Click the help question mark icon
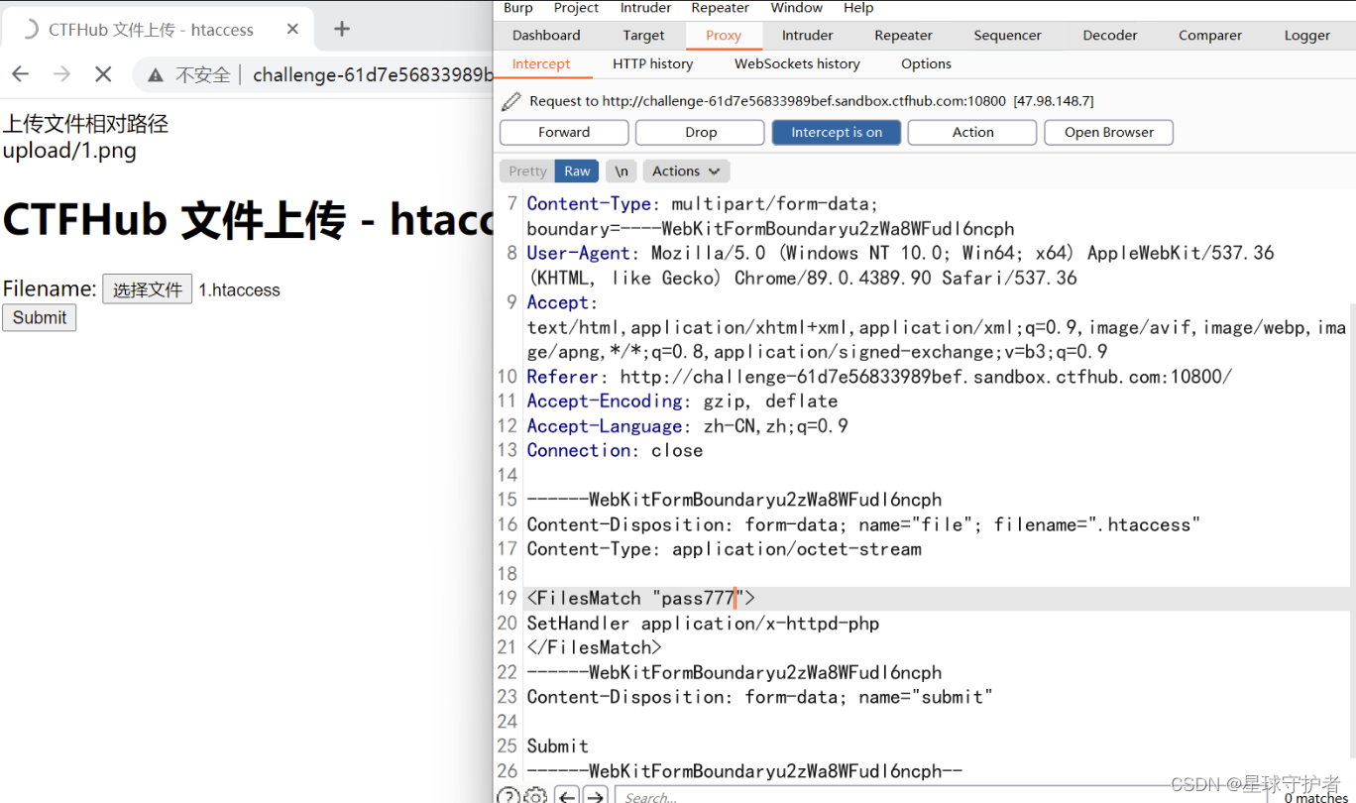This screenshot has width=1356, height=803. [508, 796]
